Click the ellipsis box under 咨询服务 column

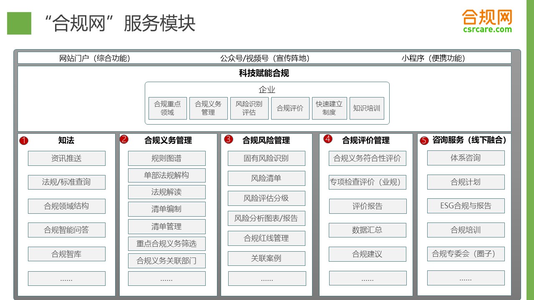click(x=466, y=278)
